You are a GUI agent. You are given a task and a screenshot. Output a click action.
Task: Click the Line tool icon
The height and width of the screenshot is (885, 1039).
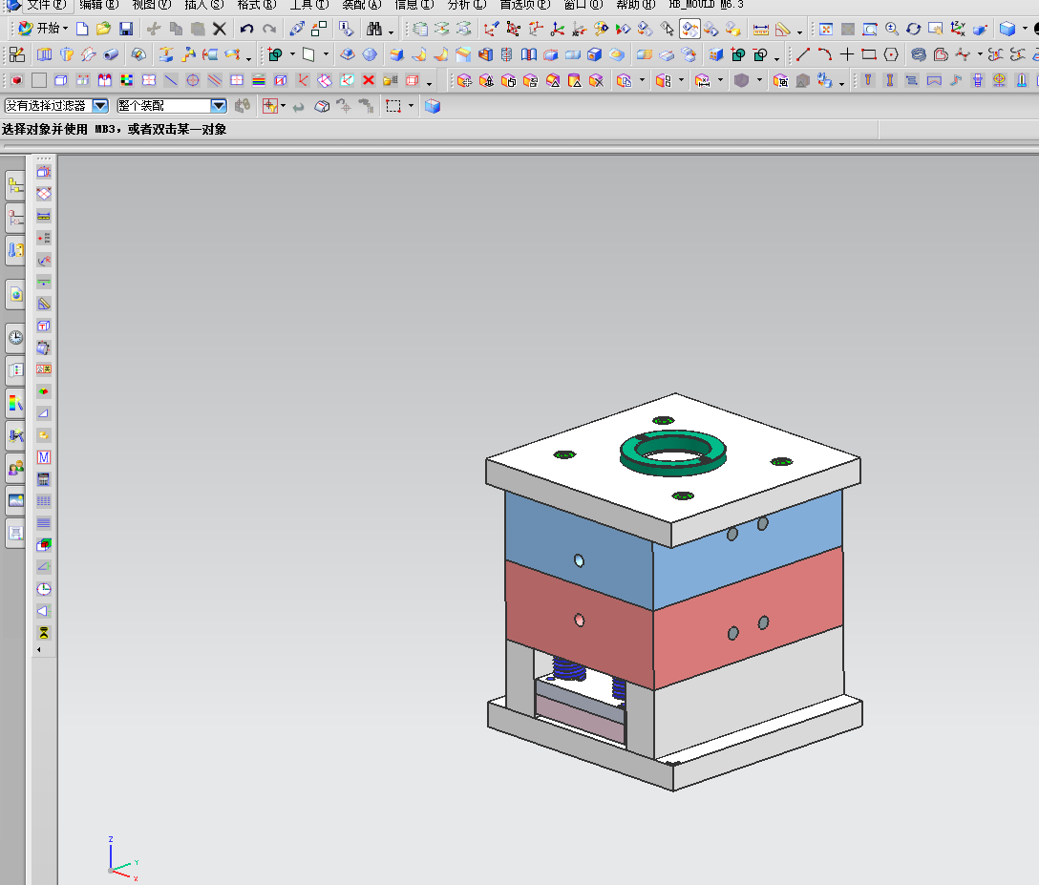click(803, 54)
